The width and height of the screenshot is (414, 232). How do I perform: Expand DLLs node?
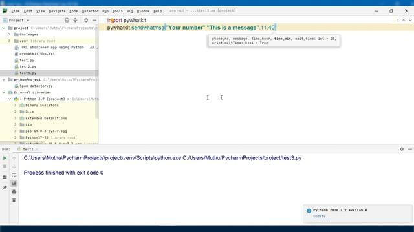16,111
